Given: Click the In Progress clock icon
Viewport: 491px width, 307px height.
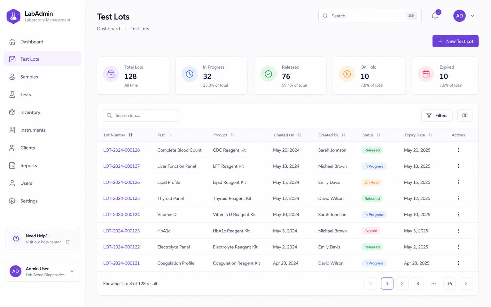Looking at the screenshot, I should coord(190,74).
